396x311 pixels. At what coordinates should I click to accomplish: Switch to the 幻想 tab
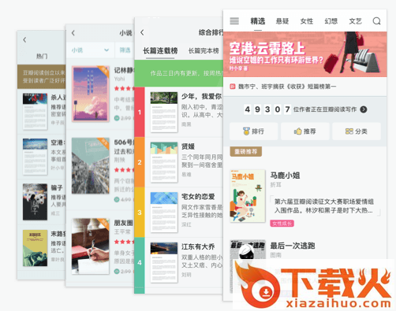tap(331, 21)
